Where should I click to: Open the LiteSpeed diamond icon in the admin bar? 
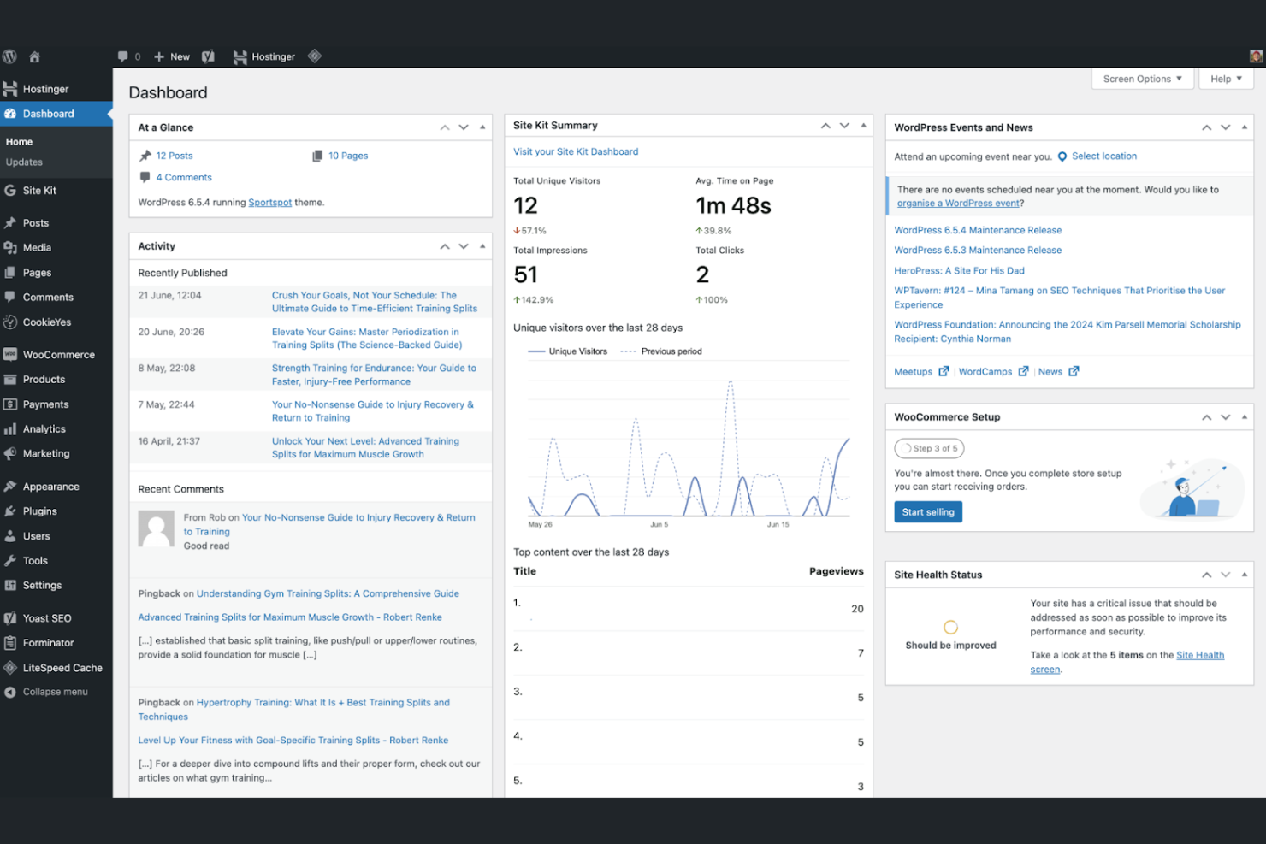click(315, 56)
